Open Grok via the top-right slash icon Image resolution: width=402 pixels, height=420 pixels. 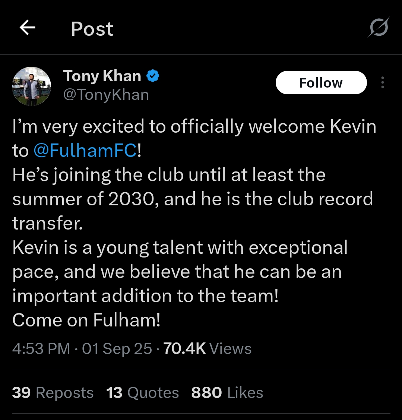(x=379, y=28)
